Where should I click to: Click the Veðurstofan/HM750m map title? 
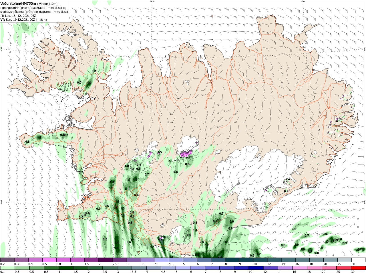18,3
